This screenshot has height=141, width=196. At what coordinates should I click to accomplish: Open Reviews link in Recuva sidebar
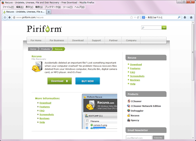pos(135,80)
